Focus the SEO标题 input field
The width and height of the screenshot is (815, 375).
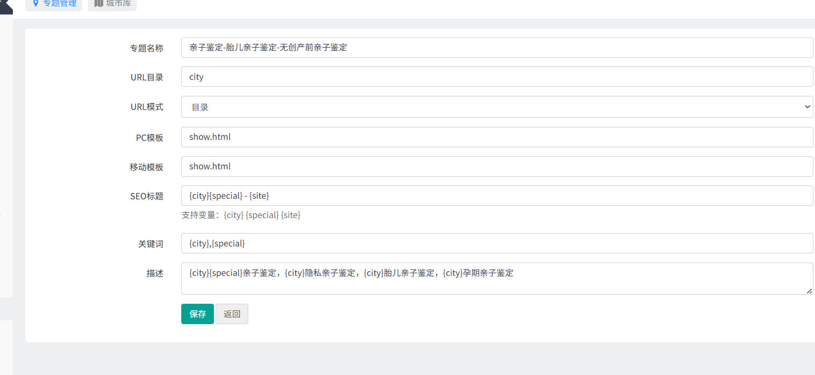point(497,196)
